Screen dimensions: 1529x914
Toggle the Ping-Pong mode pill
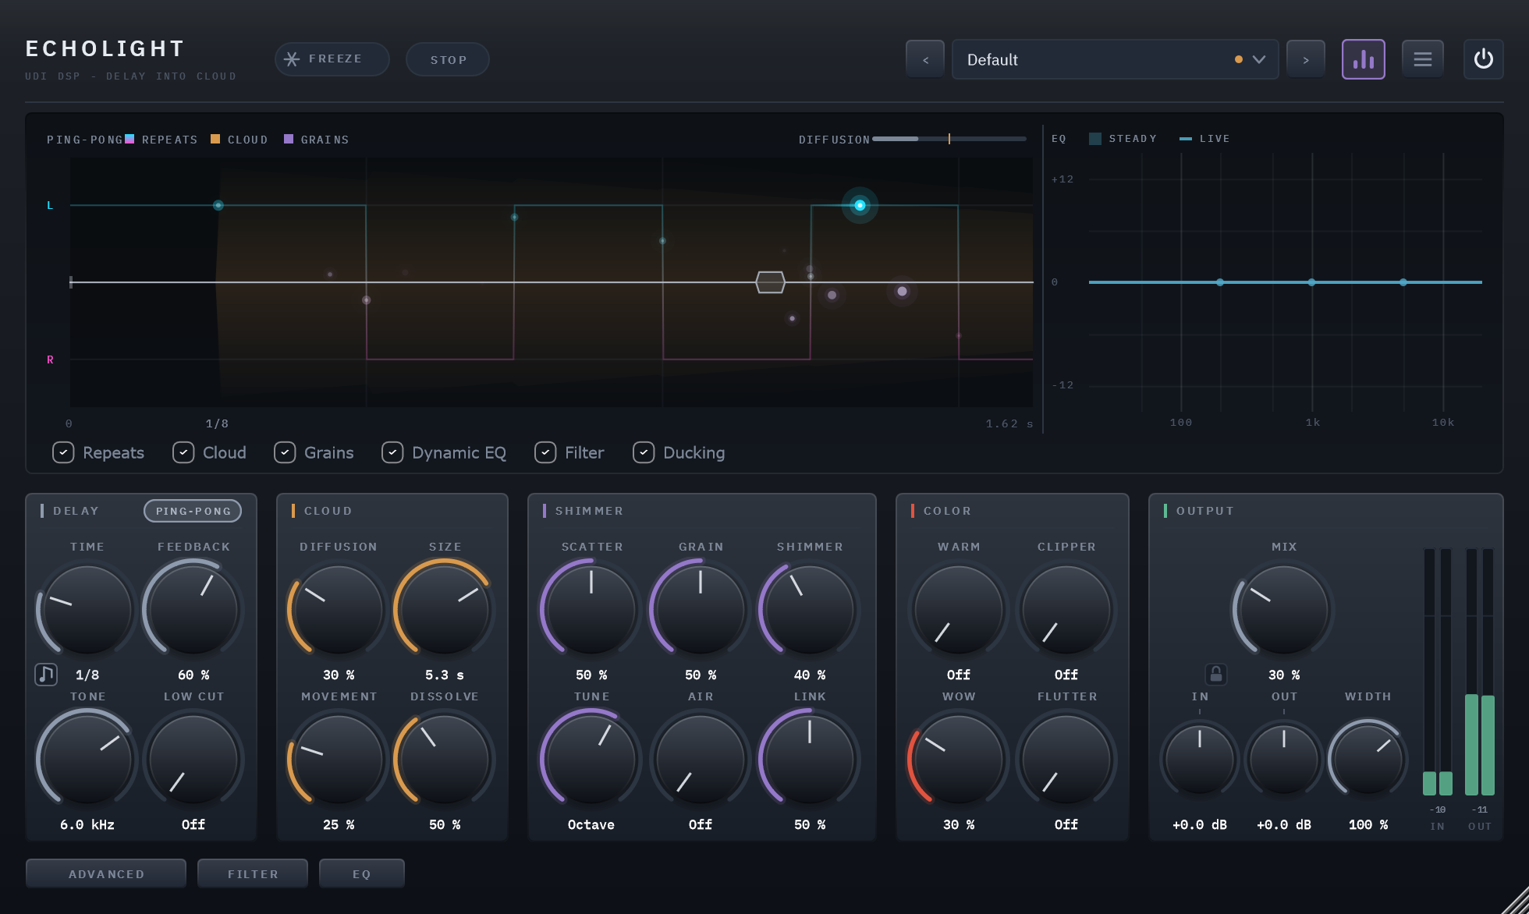[x=193, y=511]
